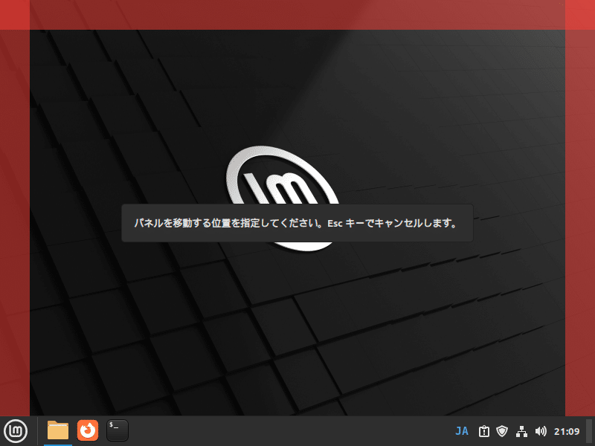Open the wired network tray icon
This screenshot has height=446, width=595.
click(522, 431)
